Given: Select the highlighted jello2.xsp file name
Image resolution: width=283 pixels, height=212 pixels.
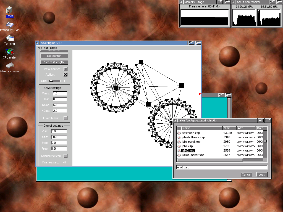Looking at the screenshot, I should point(188,150).
